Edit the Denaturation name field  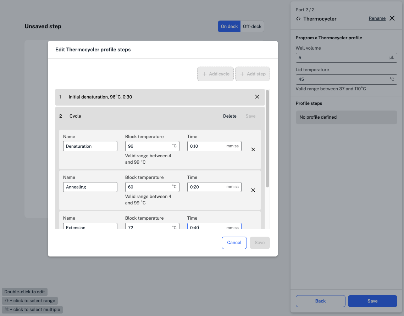coord(90,146)
